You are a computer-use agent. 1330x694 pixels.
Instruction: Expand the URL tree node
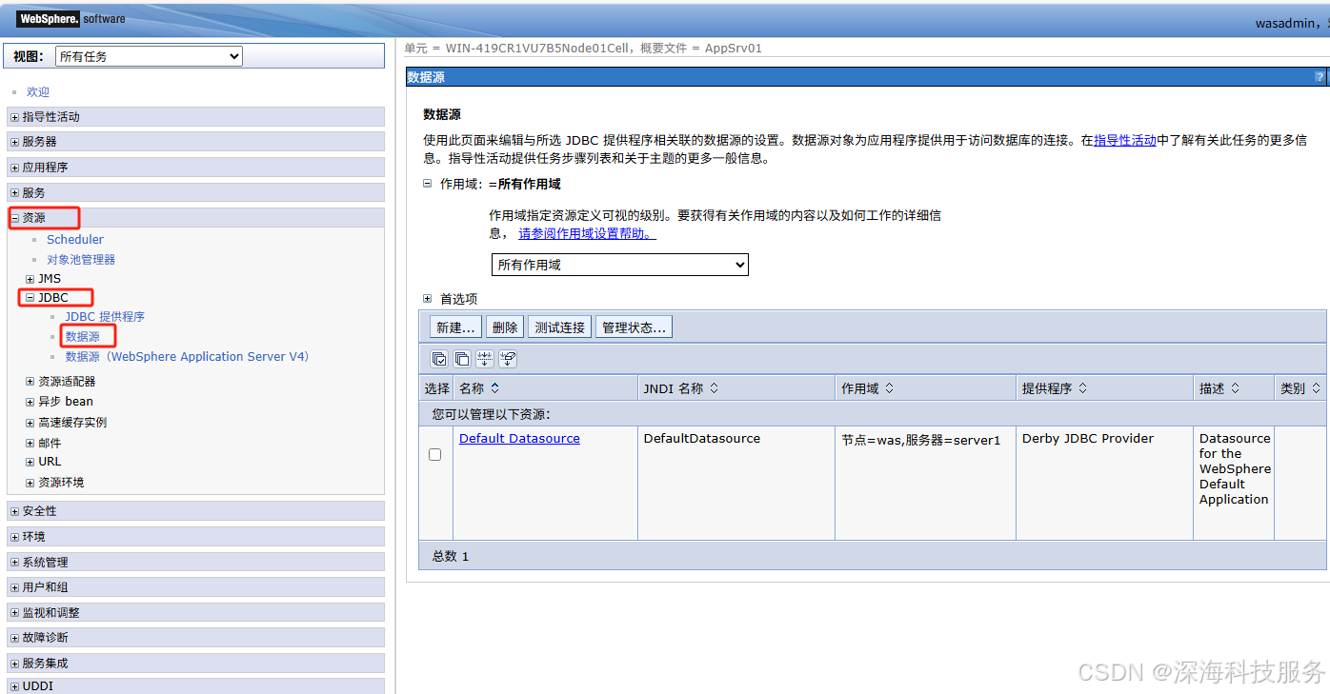30,462
